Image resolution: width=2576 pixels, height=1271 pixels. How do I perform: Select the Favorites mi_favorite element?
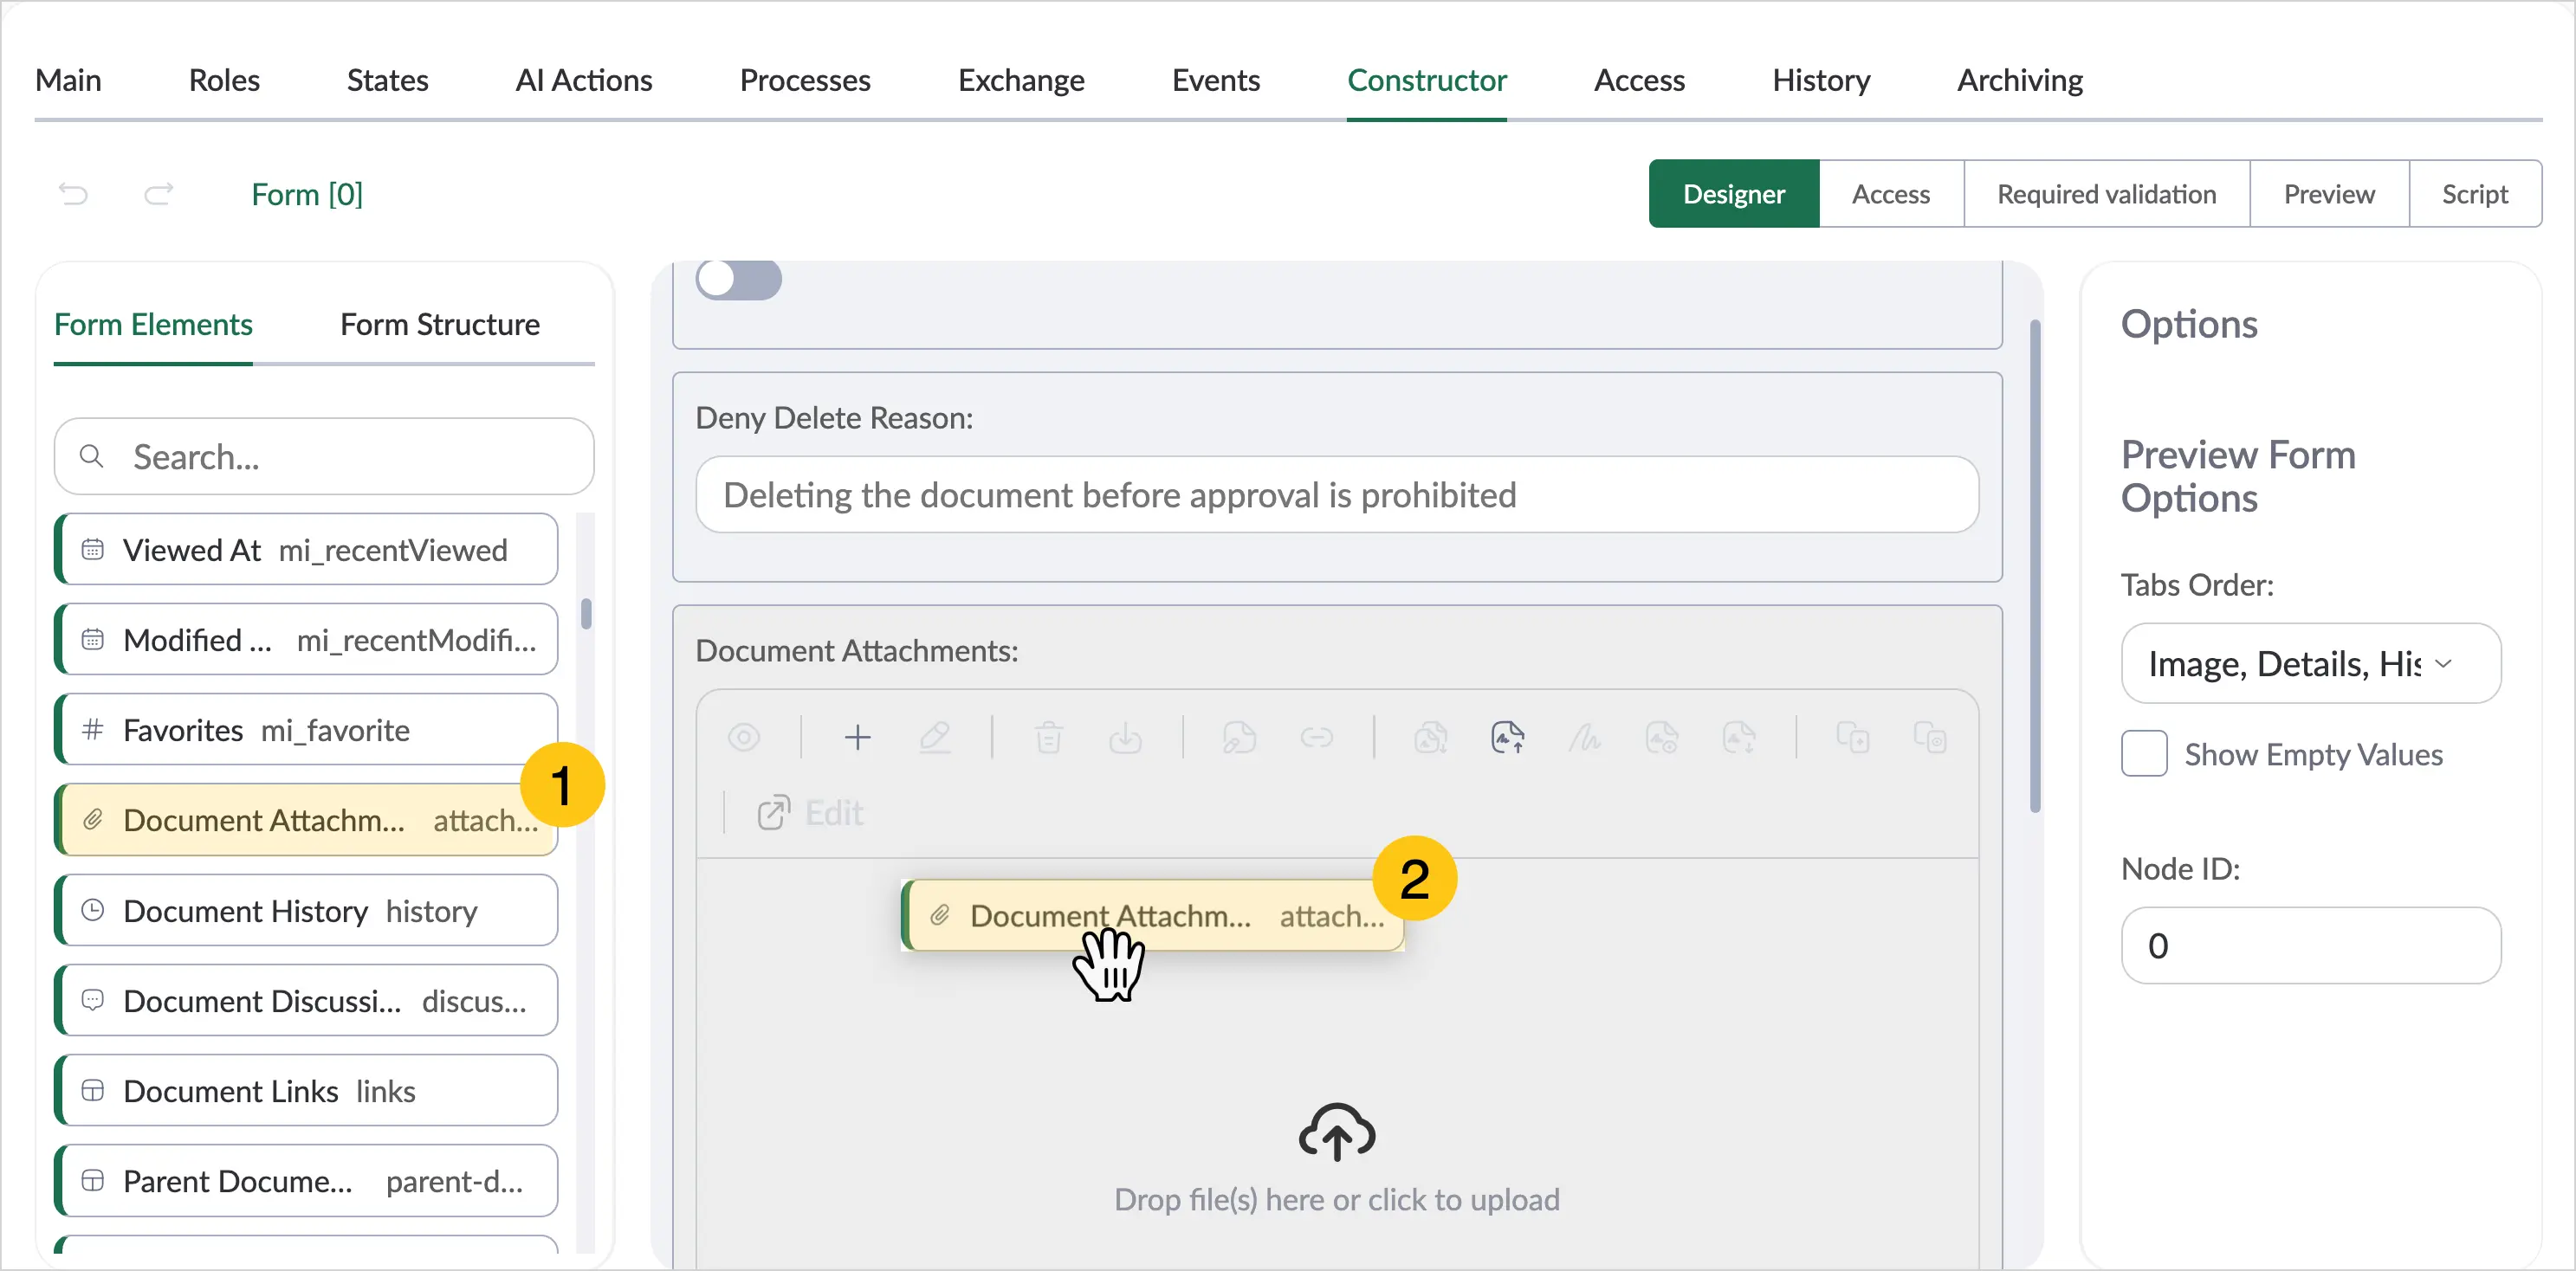click(x=307, y=729)
